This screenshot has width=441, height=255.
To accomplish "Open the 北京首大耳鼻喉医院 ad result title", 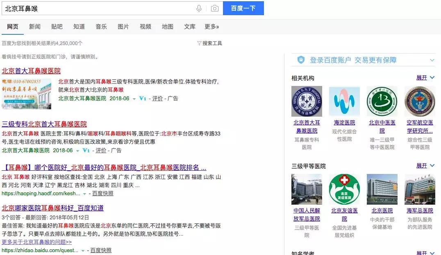I will point(31,71).
